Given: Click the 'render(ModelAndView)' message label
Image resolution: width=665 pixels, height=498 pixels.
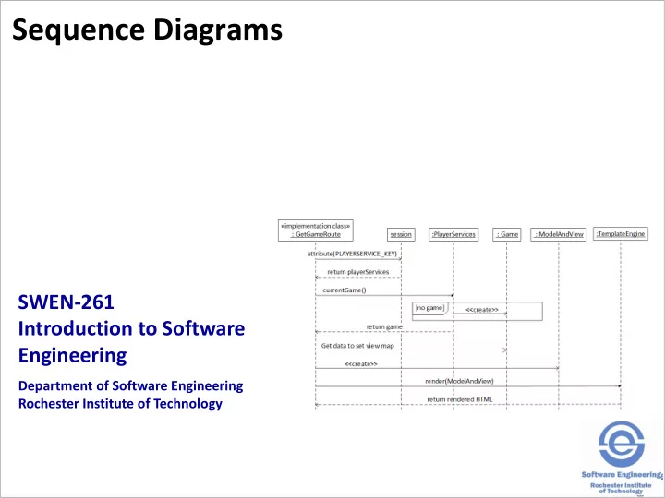Looking at the screenshot, I should [459, 381].
